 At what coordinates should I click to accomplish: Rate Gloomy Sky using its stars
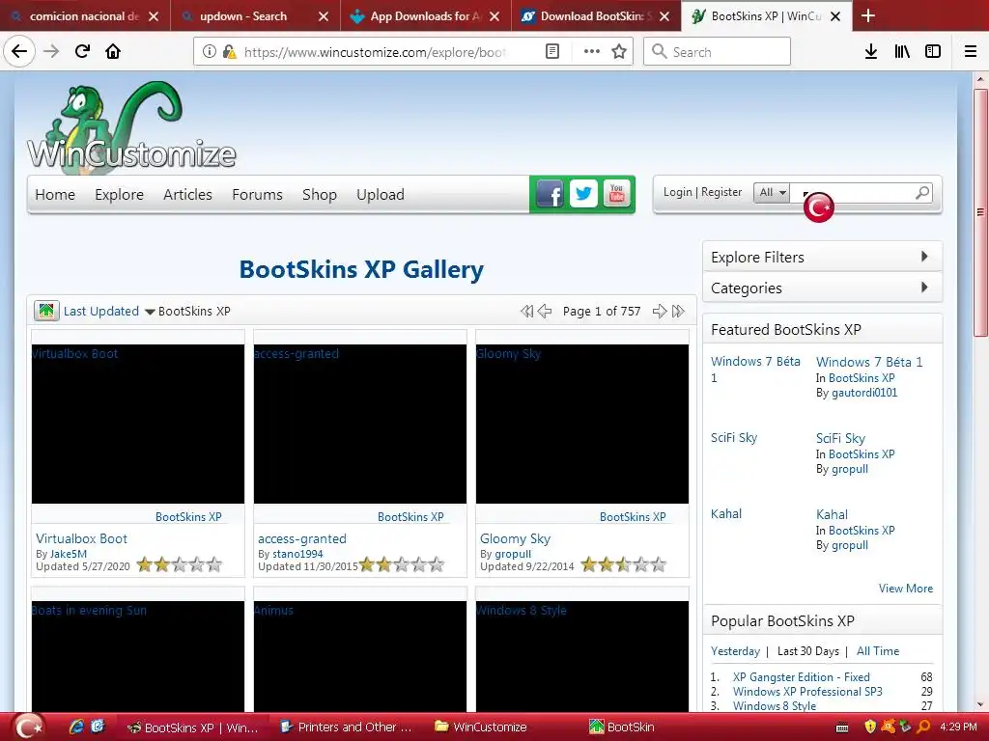coord(624,564)
